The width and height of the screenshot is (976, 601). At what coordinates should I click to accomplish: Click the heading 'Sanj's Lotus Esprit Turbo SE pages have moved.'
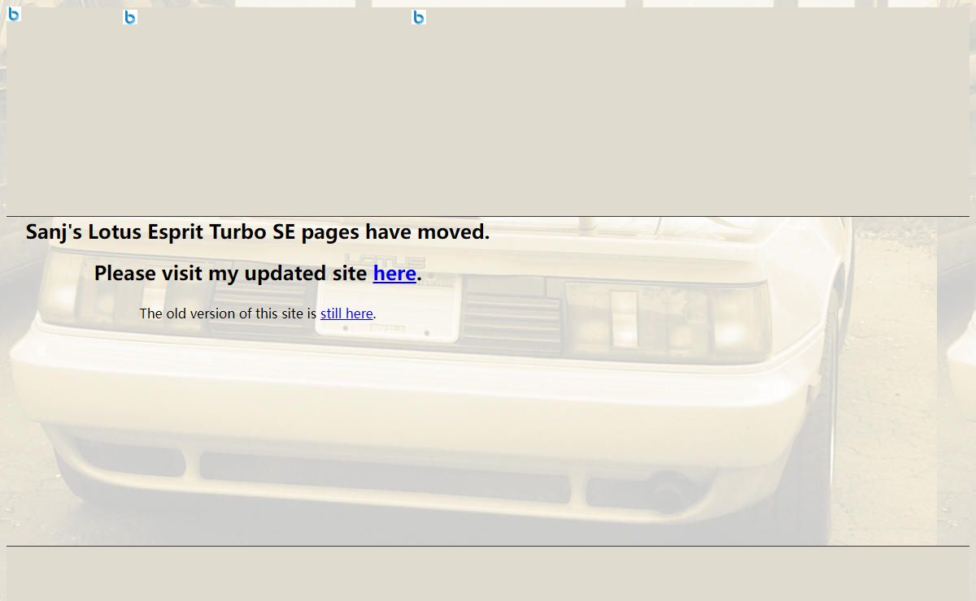pos(258,231)
